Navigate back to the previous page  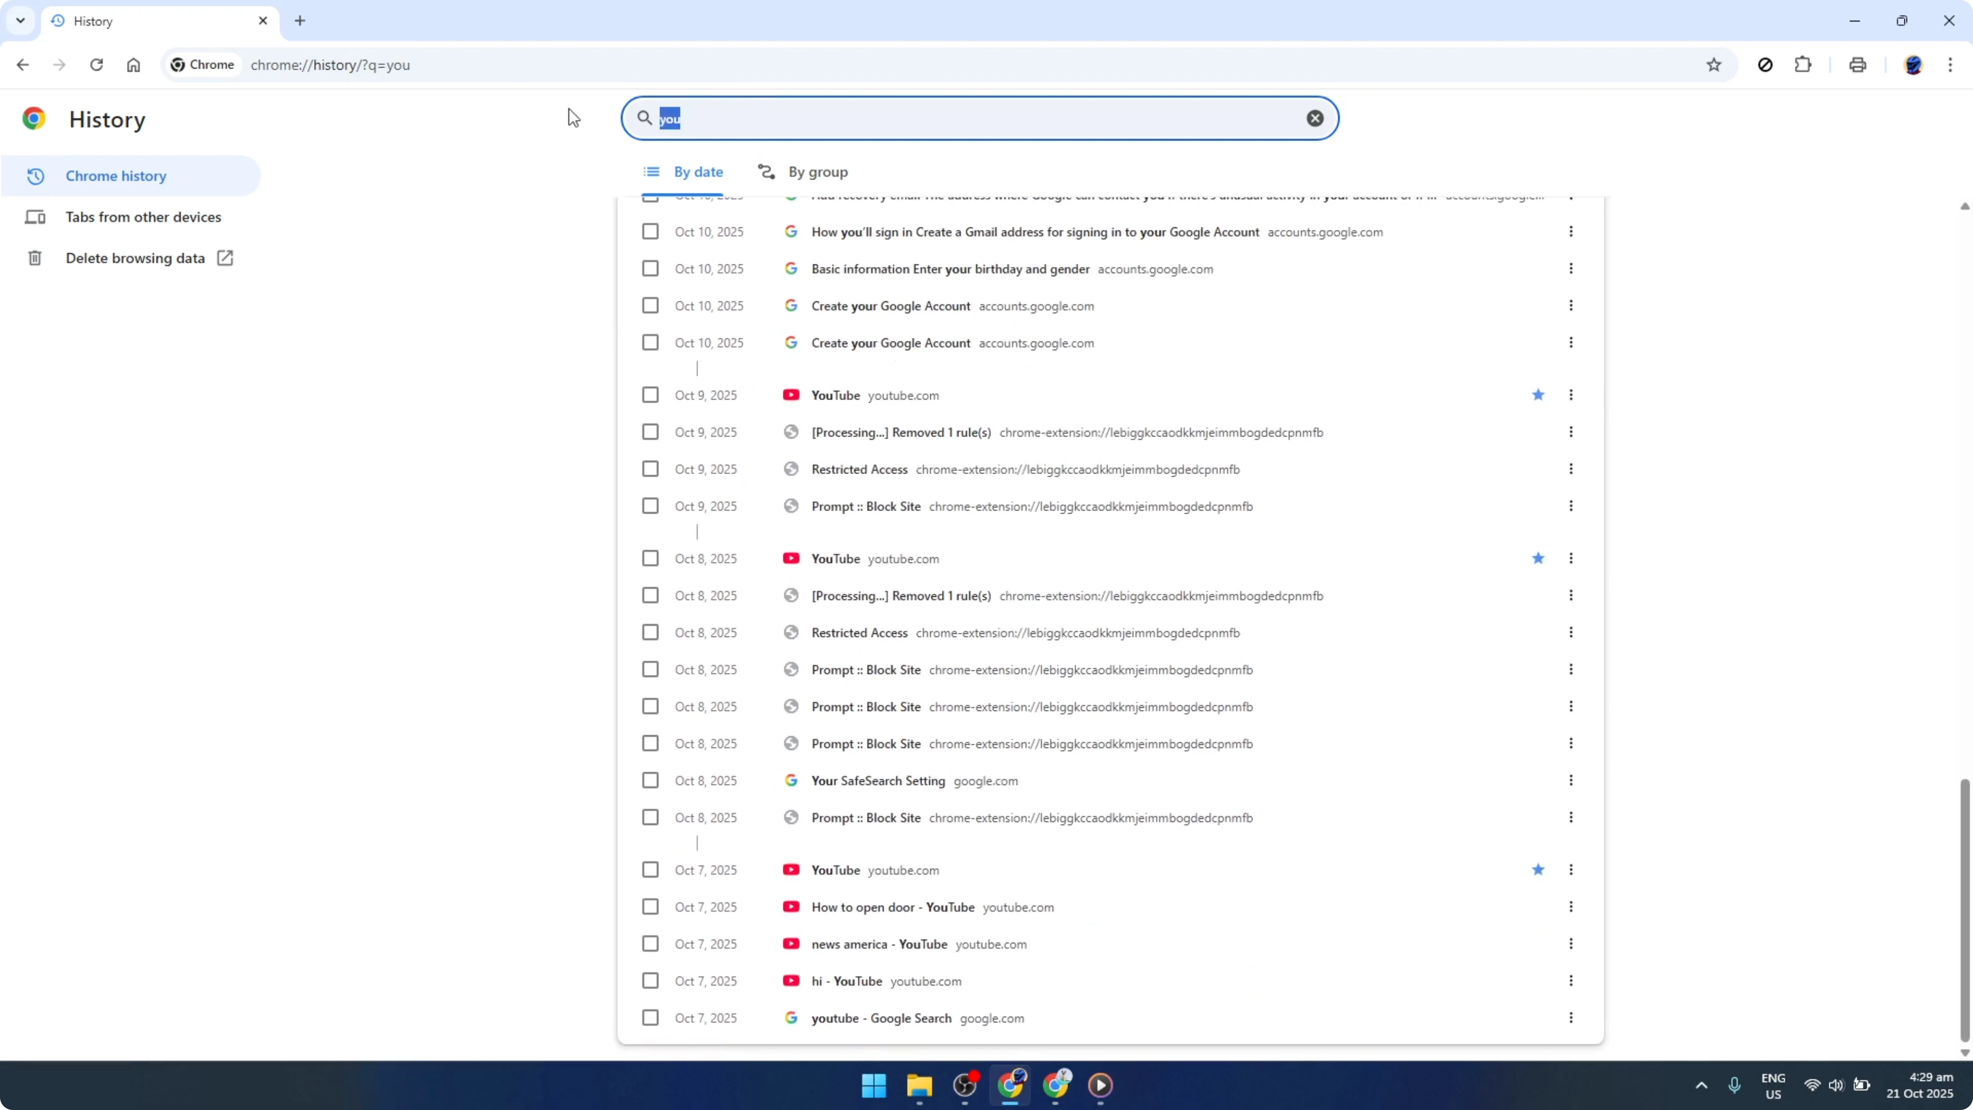pyautogui.click(x=22, y=65)
